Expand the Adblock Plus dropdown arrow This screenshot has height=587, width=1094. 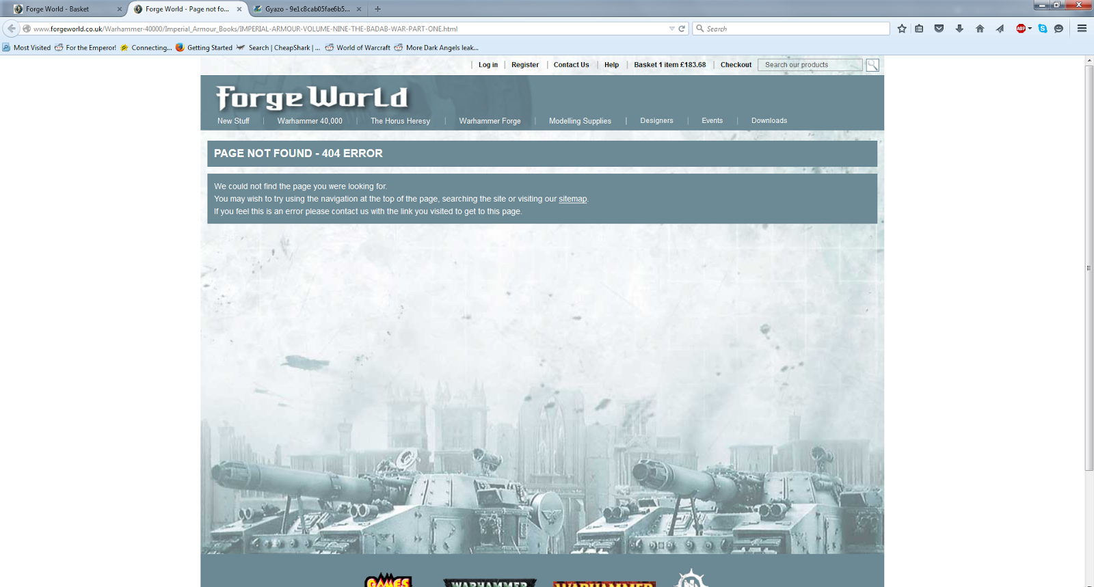click(x=1030, y=29)
